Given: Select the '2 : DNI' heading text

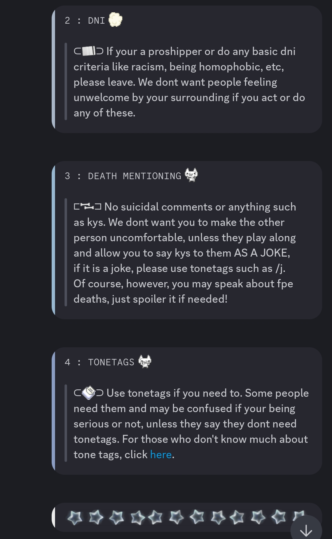Looking at the screenshot, I should [x=85, y=21].
